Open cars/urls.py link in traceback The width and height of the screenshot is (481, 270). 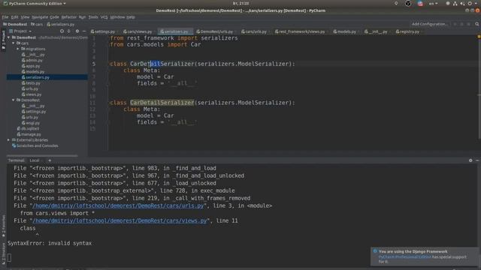point(118,205)
